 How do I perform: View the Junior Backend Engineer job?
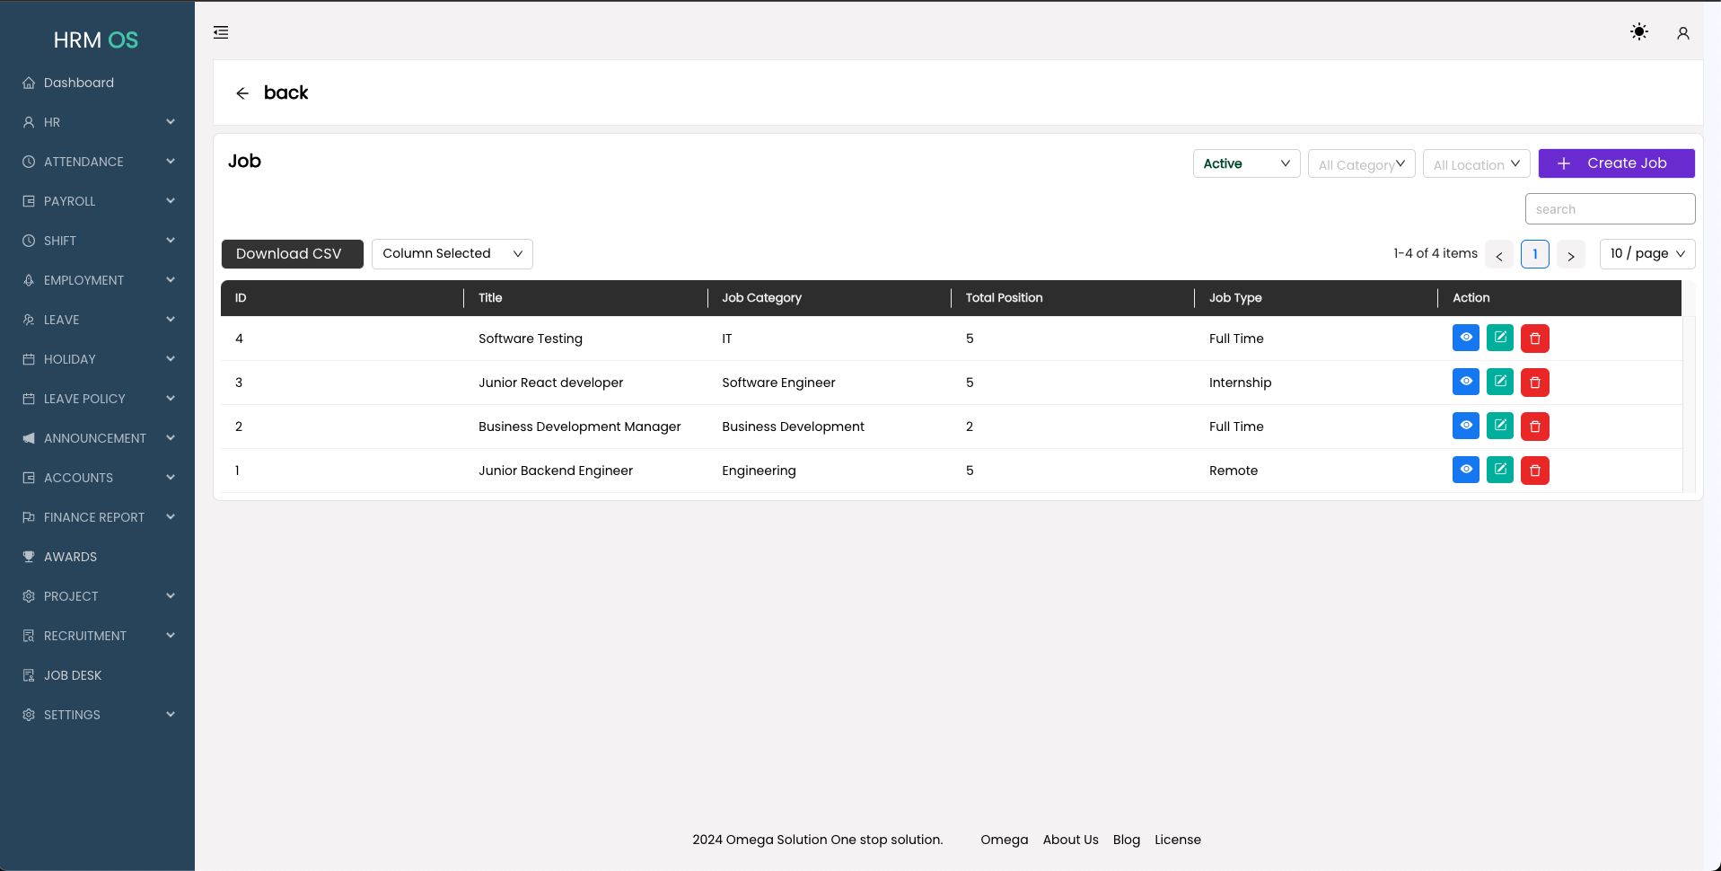pyautogui.click(x=1465, y=470)
